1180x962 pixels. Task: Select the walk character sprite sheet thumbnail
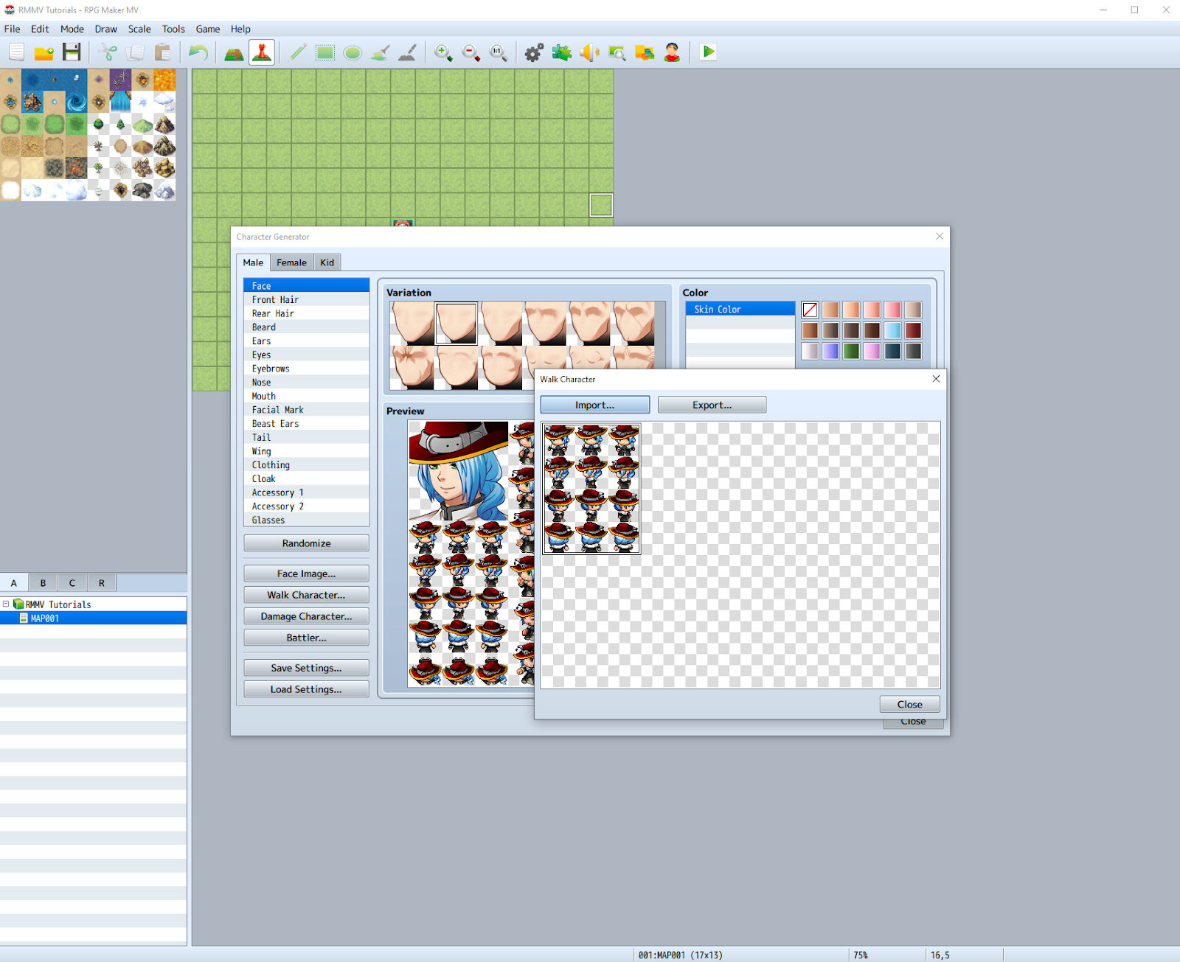click(591, 489)
